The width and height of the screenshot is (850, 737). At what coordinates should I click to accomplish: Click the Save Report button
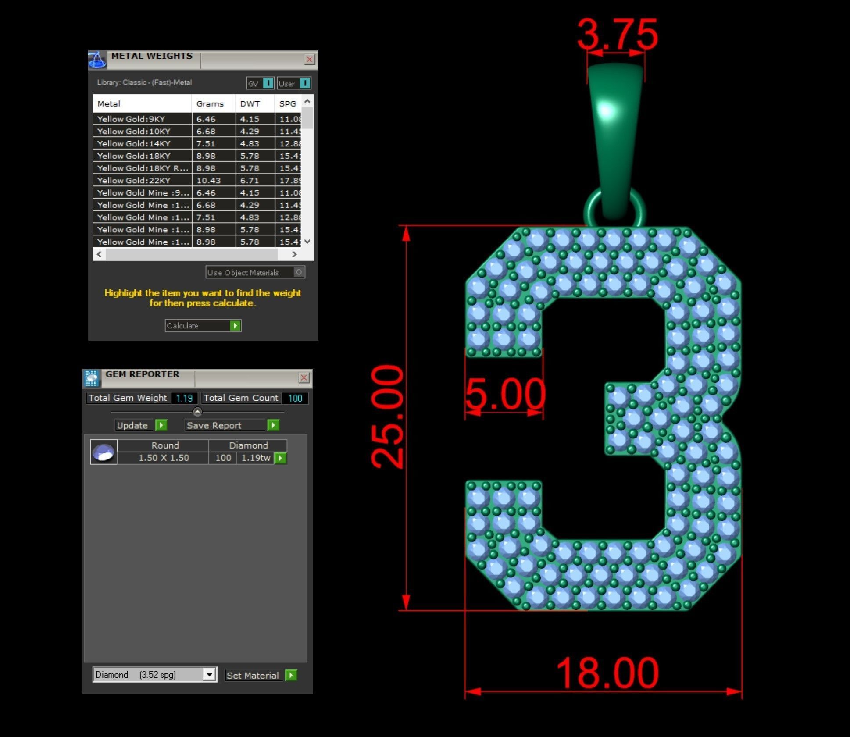point(232,425)
